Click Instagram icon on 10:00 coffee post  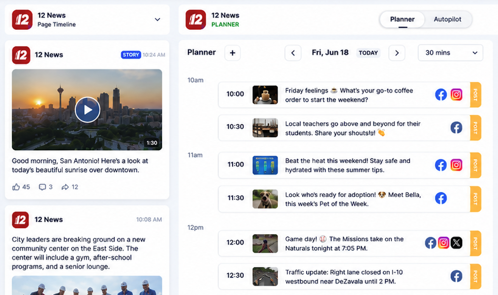tap(456, 94)
